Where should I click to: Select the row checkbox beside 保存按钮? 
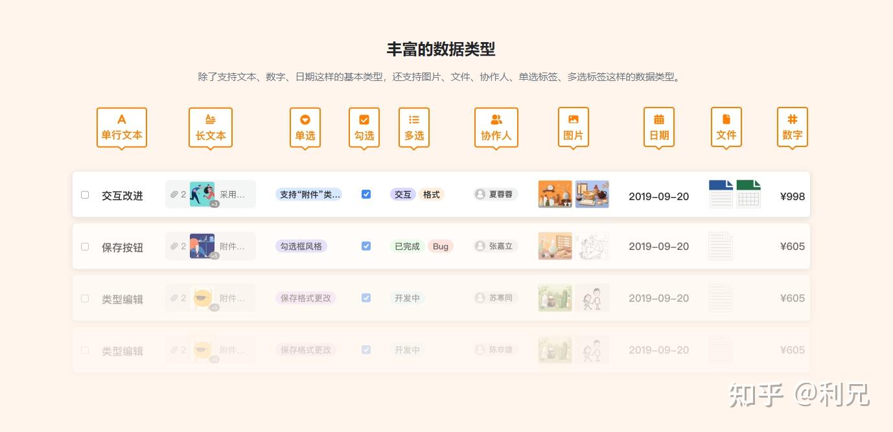pos(85,247)
